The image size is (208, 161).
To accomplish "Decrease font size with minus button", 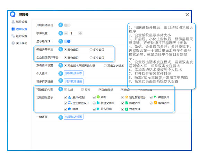I will (66, 33).
